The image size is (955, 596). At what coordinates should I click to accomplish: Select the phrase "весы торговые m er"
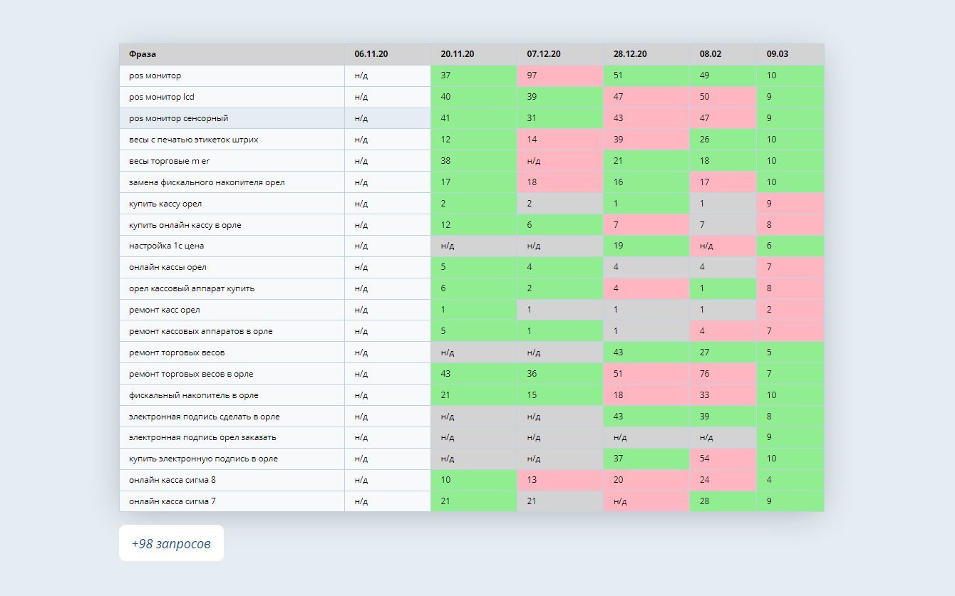(170, 161)
